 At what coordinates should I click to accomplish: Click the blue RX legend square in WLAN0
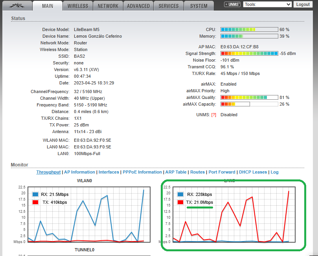tap(35, 194)
